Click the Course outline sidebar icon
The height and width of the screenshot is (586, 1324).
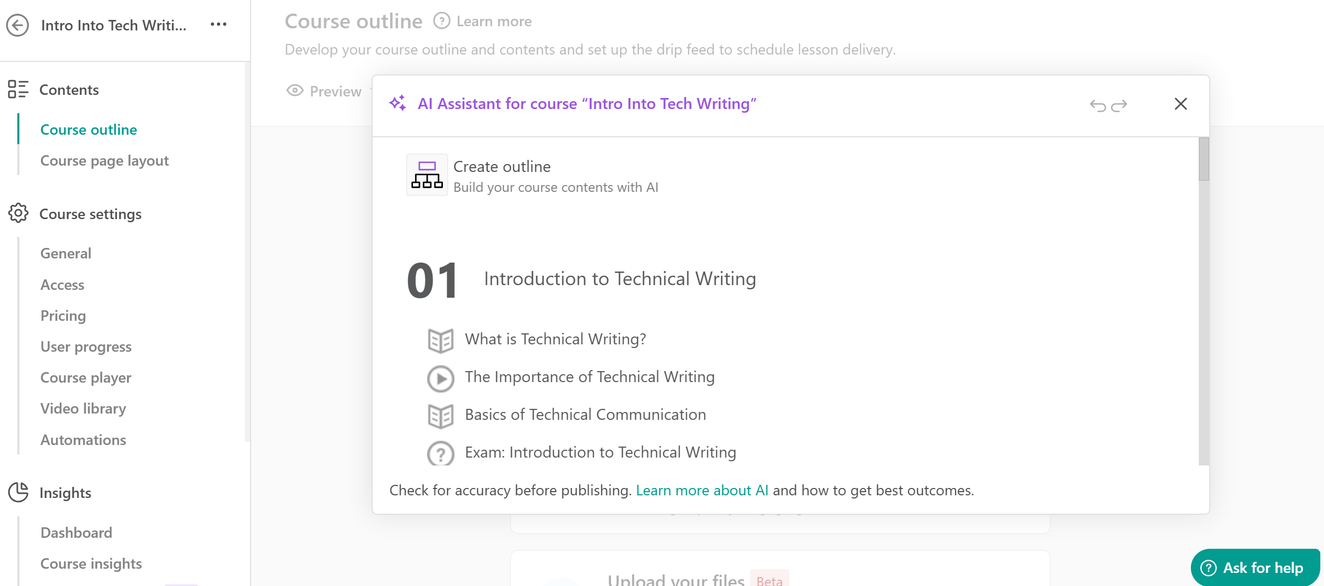coord(89,129)
